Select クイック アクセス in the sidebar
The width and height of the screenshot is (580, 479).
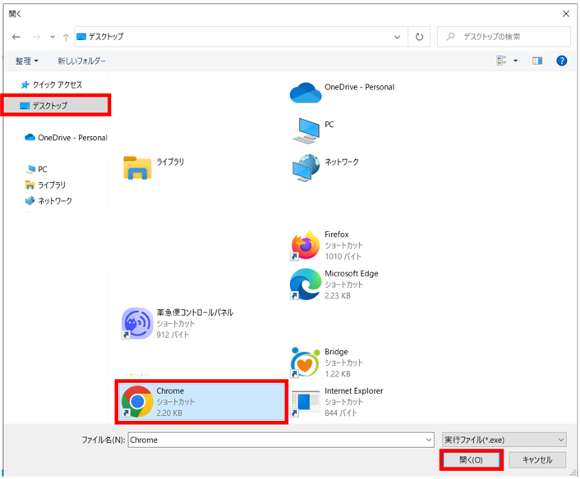click(57, 84)
